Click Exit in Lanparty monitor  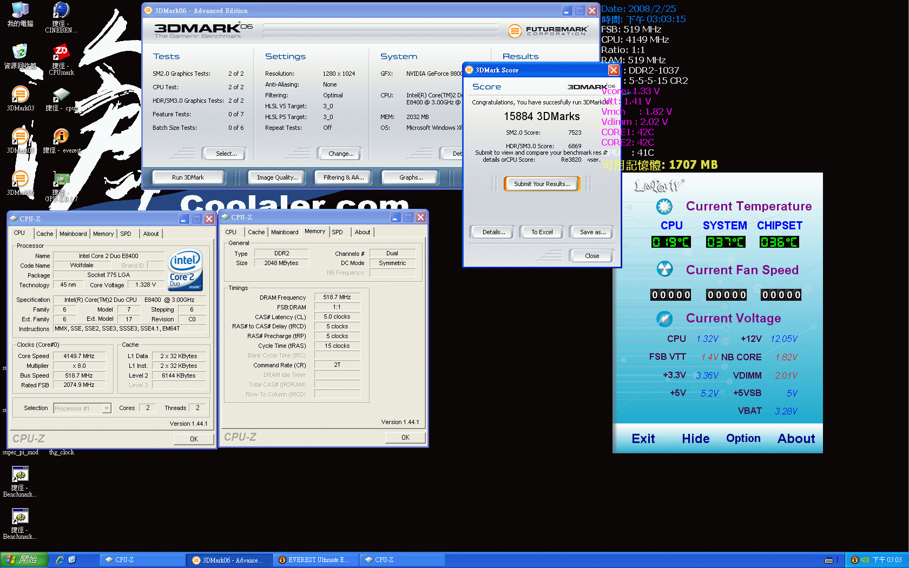click(x=643, y=439)
